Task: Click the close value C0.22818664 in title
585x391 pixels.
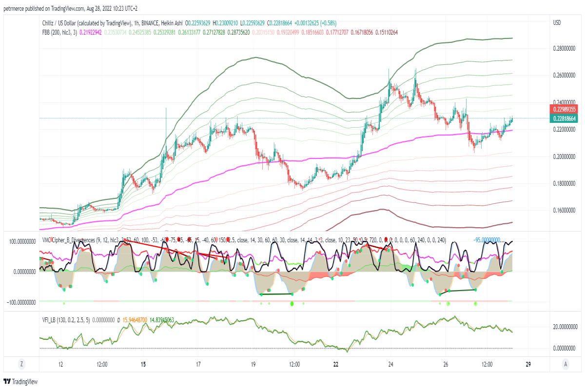Action: click(280, 23)
